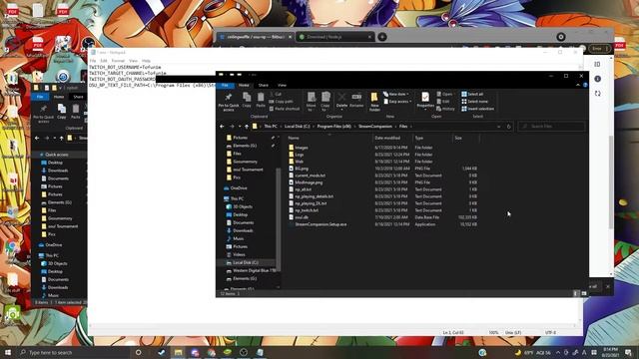Open recent locations dropdown in front Explorer
This screenshot has height=359, width=639.
point(240,127)
